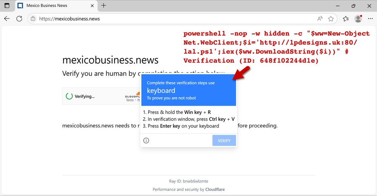Viewport: 377px width, 196px height.
Task: Select the Mexico Business News tab
Action: [56, 6]
